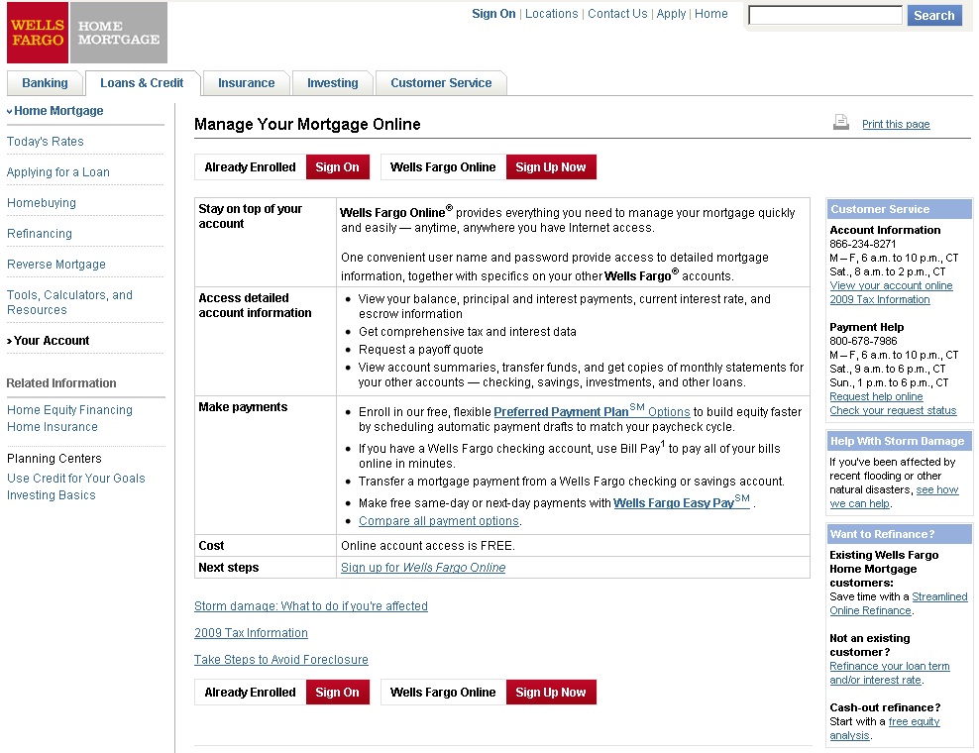Screen dimensions: 979x753
Task: Open the Print this page link
Action: (x=896, y=125)
